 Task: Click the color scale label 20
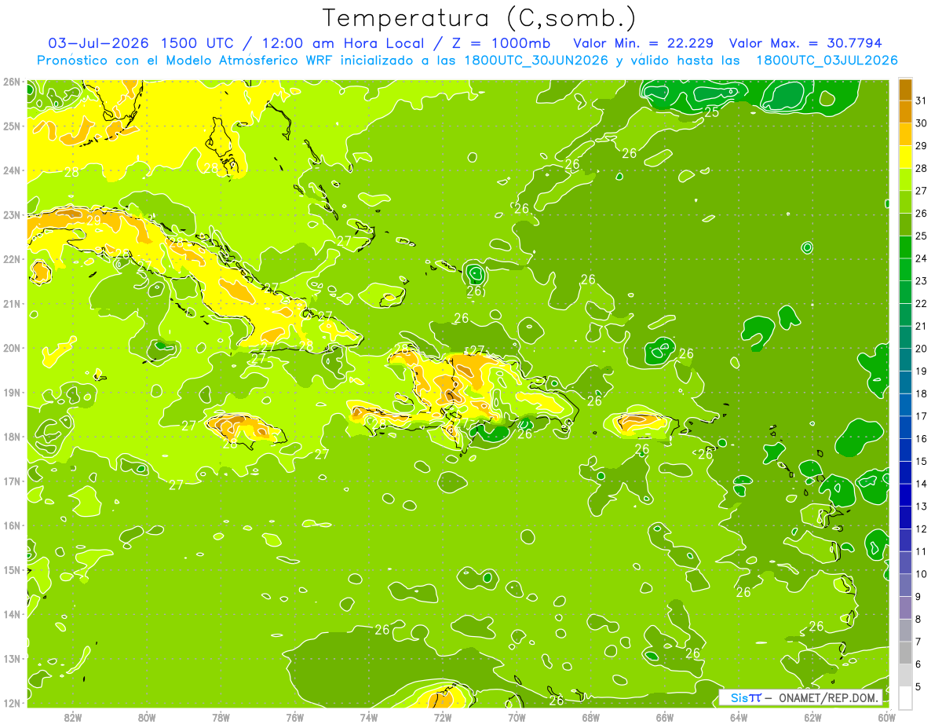(922, 348)
